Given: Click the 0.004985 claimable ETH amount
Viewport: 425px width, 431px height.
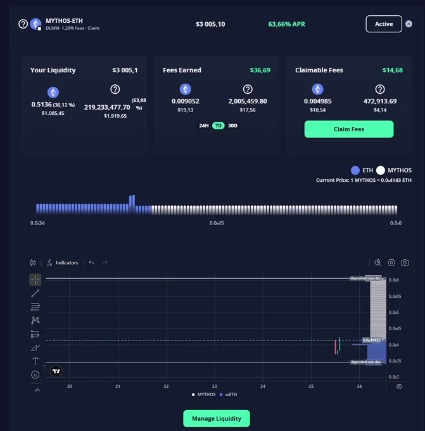Looking at the screenshot, I should 317,101.
